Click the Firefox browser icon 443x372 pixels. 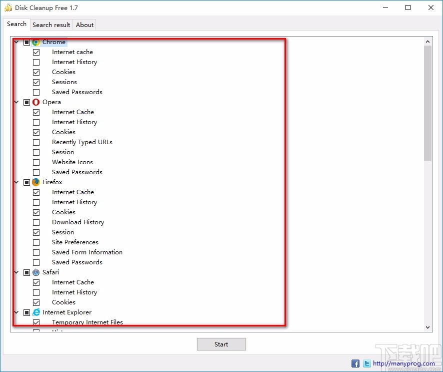pyautogui.click(x=35, y=182)
